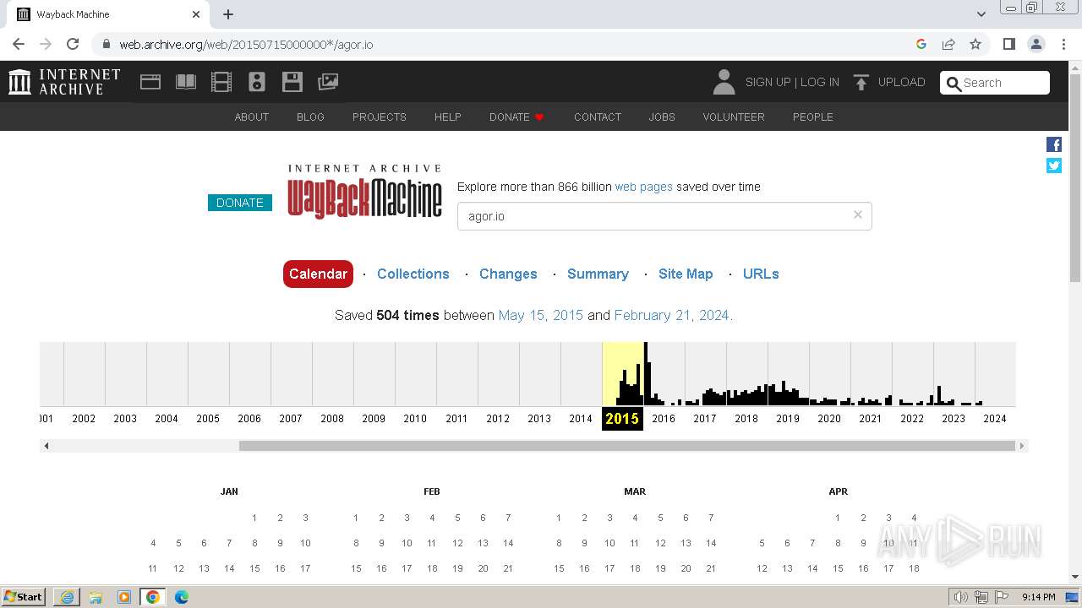Viewport: 1082px width, 608px height.
Task: Click the agor.io URL input field
Action: tap(664, 216)
